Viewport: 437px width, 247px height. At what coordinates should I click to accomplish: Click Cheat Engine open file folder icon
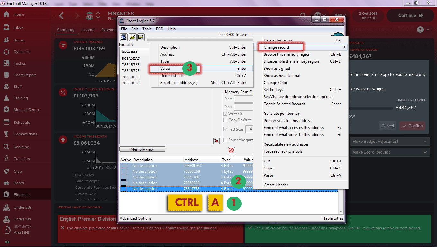132,37
